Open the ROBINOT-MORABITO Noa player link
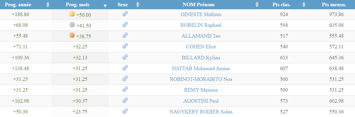Viewport: 355px width, 117px height. click(201, 79)
